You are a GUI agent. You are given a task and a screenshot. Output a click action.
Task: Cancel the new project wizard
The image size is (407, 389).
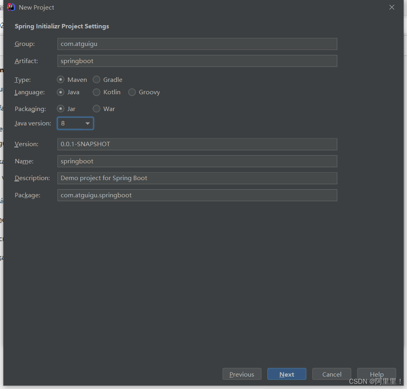point(332,374)
